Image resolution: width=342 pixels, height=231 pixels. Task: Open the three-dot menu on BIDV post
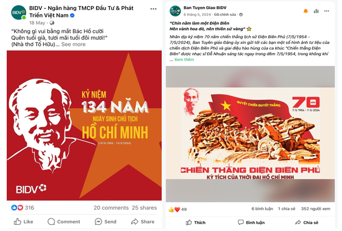(x=153, y=9)
